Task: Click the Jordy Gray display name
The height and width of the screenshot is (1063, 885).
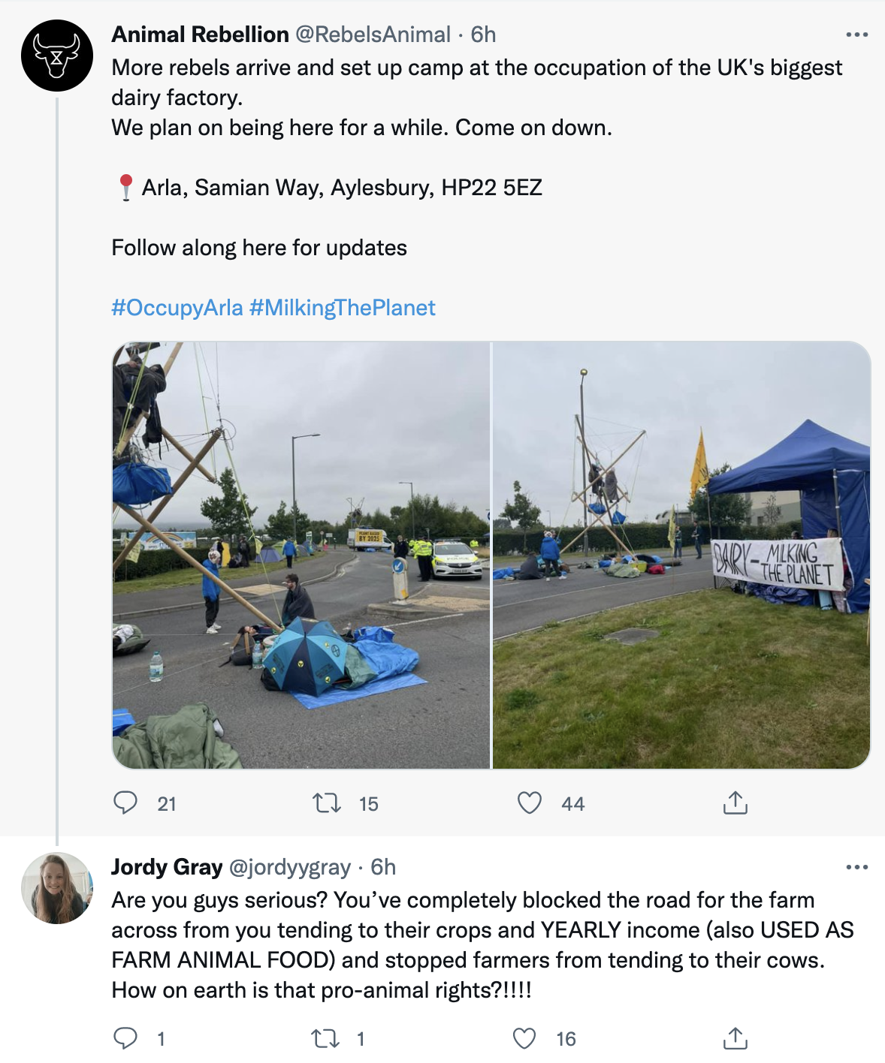Action: click(x=167, y=867)
